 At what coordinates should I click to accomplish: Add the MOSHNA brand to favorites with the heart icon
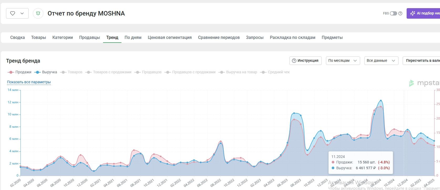click(13, 13)
